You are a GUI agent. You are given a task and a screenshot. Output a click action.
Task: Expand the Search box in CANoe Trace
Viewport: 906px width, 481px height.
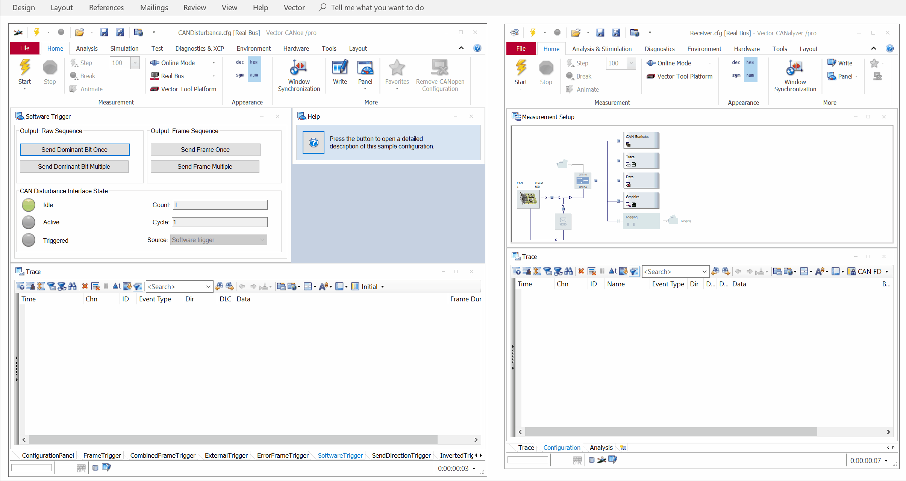tap(208, 287)
